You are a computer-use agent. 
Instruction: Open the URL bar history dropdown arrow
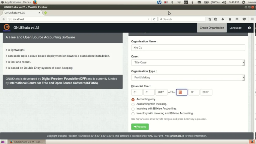[149, 19]
